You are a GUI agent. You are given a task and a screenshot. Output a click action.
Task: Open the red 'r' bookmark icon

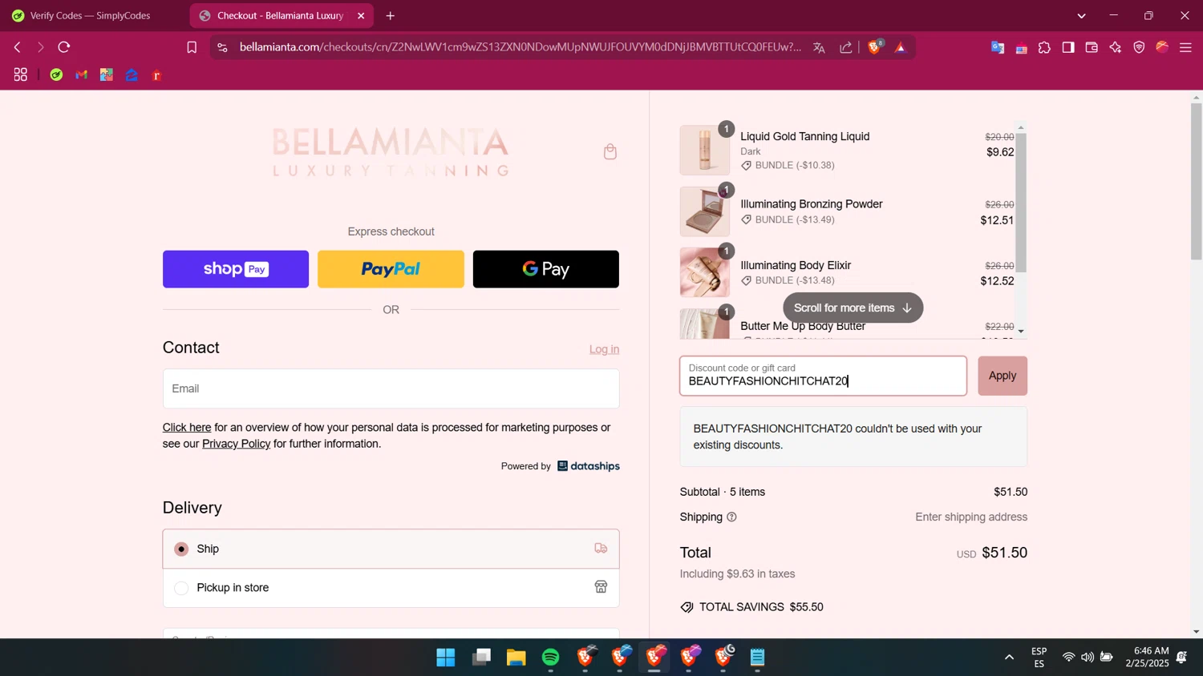[157, 75]
